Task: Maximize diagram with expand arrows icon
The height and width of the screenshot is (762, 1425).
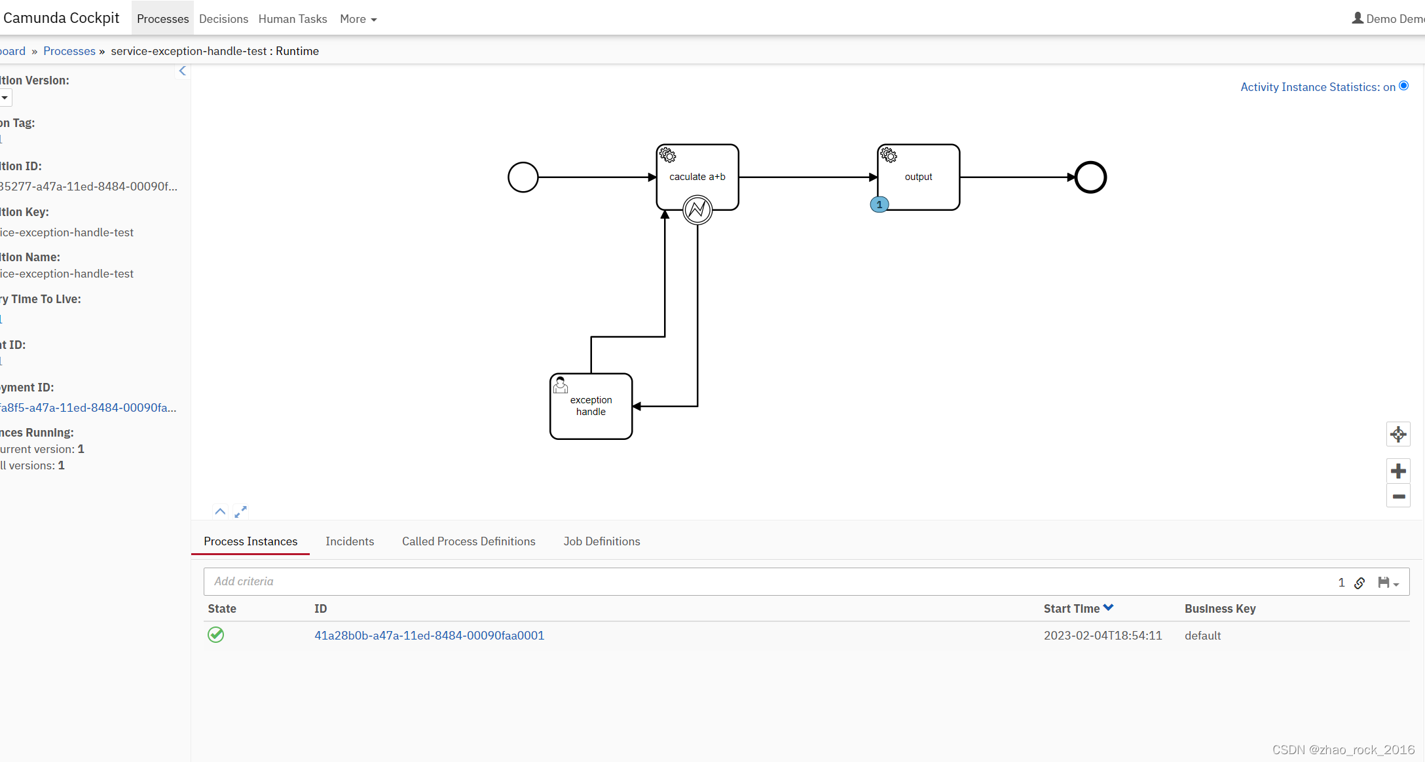Action: [241, 512]
